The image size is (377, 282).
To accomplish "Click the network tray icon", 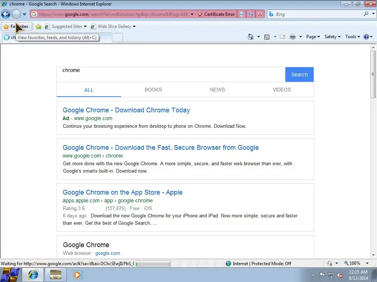I will click(331, 275).
